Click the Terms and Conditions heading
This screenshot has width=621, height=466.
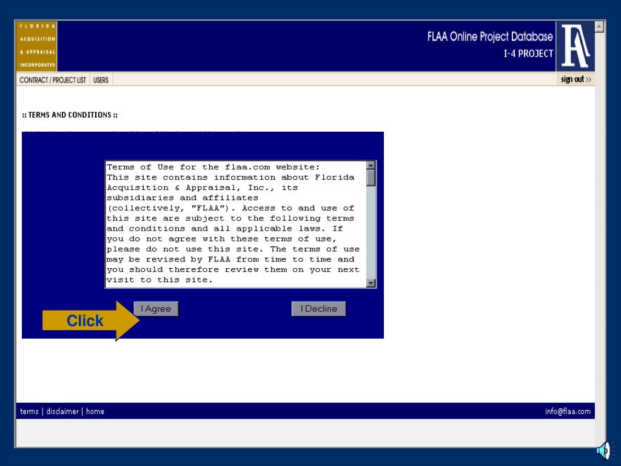pyautogui.click(x=70, y=115)
